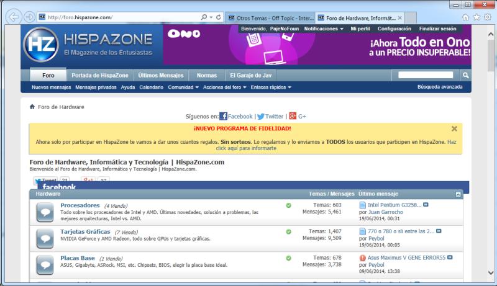Select the Últimos Mensajes tab
This screenshot has width=497, height=286.
pos(161,75)
